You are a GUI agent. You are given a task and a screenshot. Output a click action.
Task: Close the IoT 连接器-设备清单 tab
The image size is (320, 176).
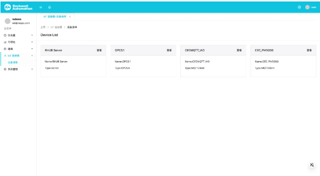[70, 17]
